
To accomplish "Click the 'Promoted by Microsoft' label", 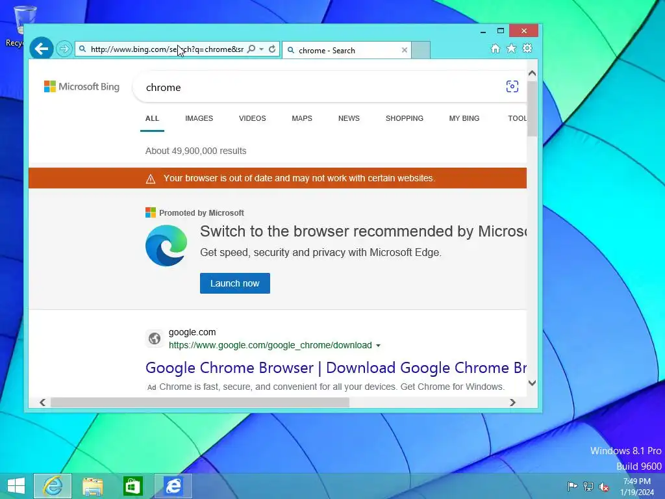I will pyautogui.click(x=201, y=213).
